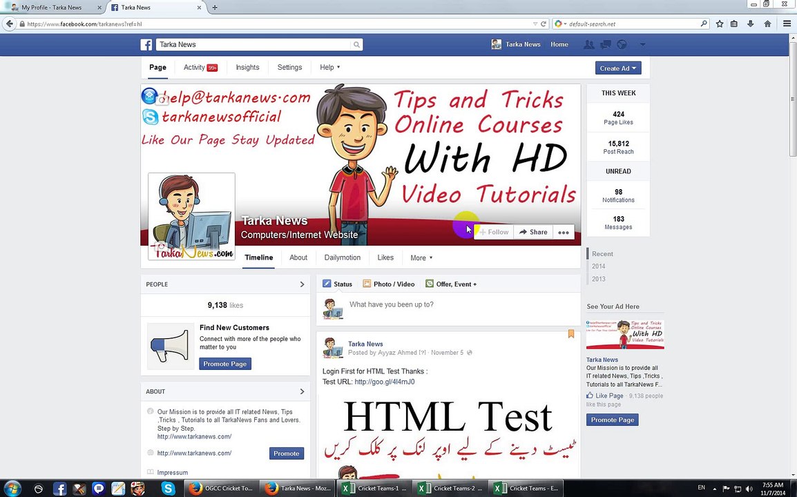797x497 pixels.
Task: Open Tarka News profile link in top bar
Action: (x=516, y=44)
